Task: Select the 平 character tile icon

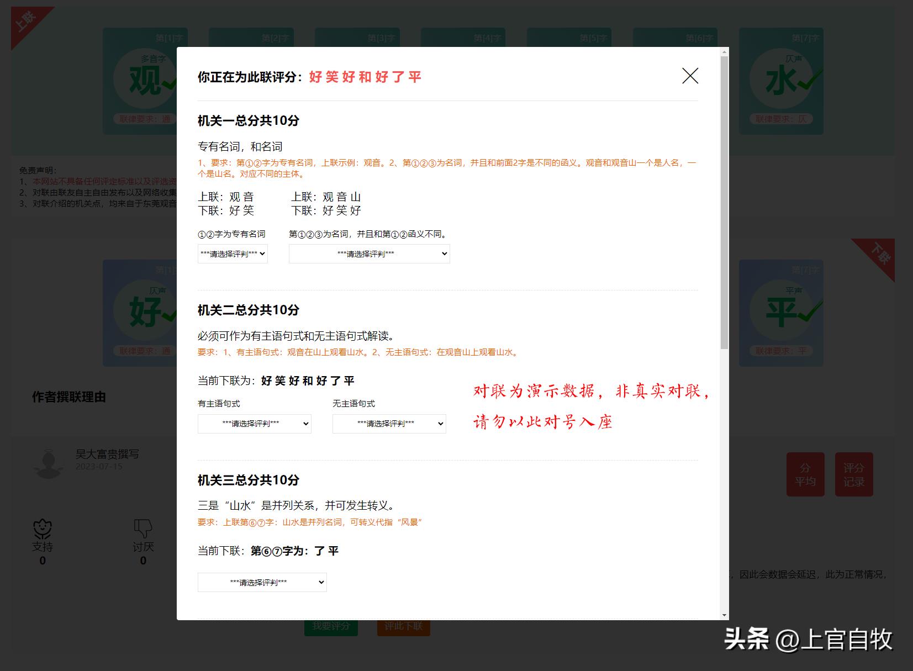Action: point(780,312)
